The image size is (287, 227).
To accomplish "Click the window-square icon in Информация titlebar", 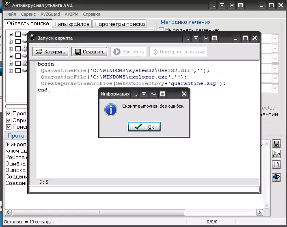I will pos(162,94).
